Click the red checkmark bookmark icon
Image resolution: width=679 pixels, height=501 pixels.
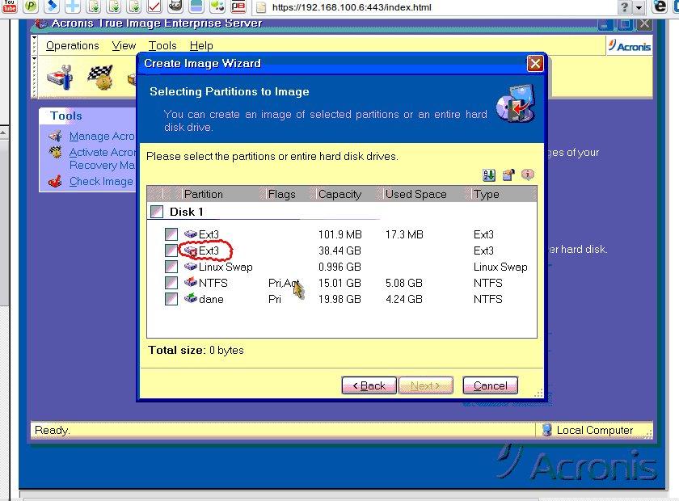pyautogui.click(x=154, y=6)
